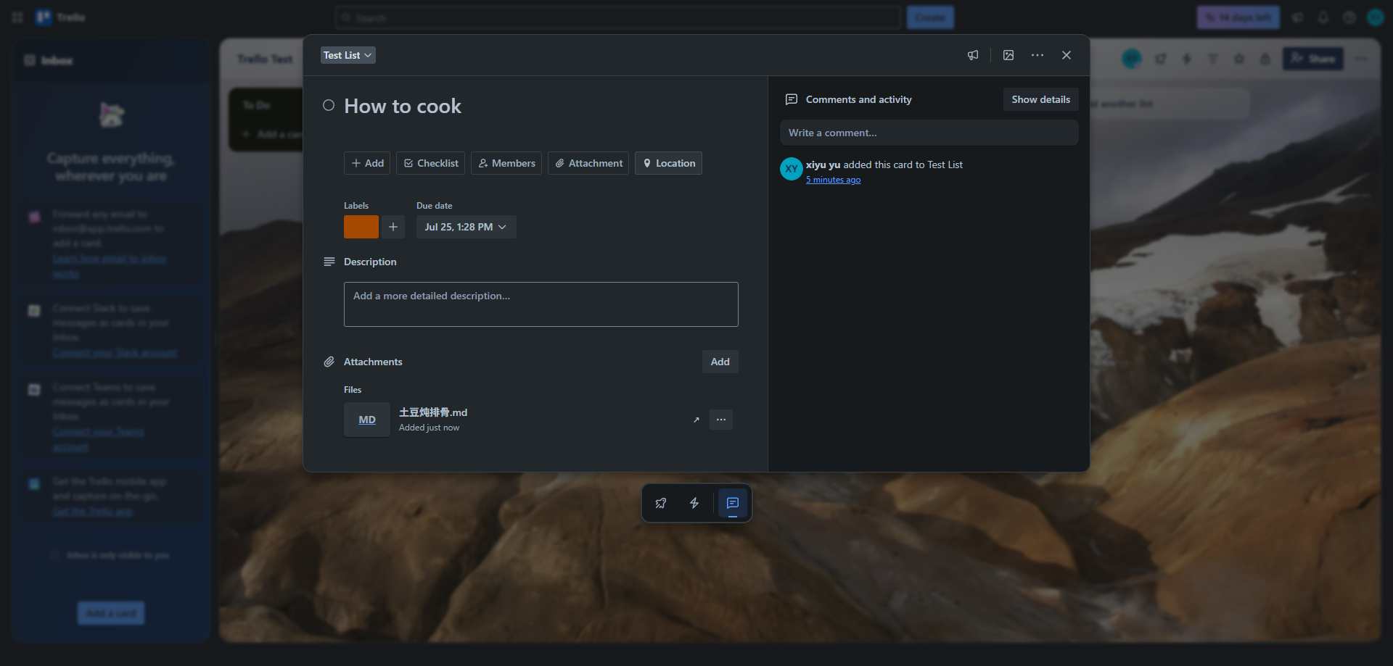Click the Attachment button
This screenshot has width=1393, height=666.
[x=588, y=163]
